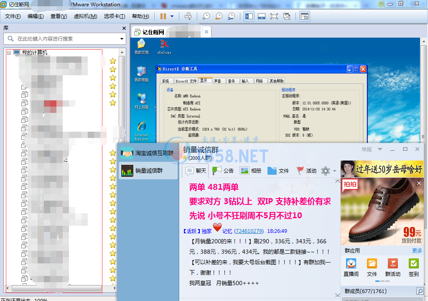
Task: Click the 举报 report button
Action: pyautogui.click(x=367, y=149)
